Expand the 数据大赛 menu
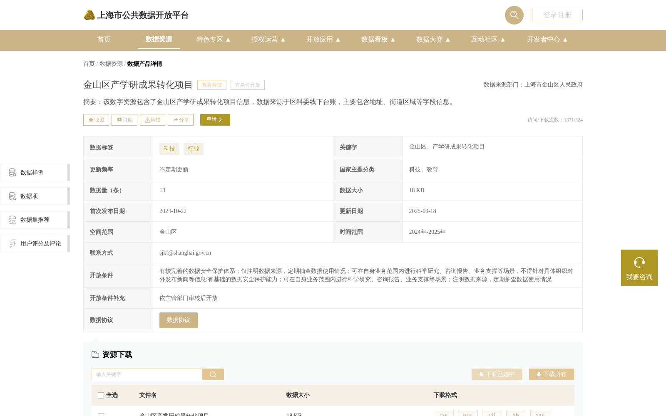The width and height of the screenshot is (666, 416). pos(433,40)
